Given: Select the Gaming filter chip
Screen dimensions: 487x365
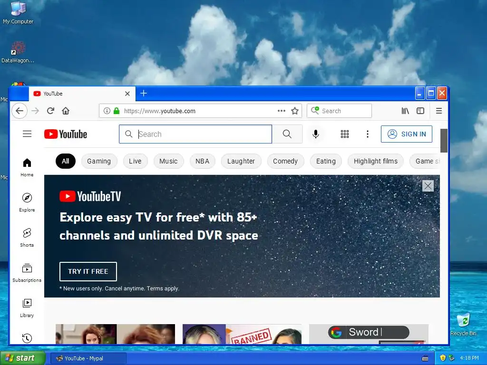Looking at the screenshot, I should click(x=99, y=161).
